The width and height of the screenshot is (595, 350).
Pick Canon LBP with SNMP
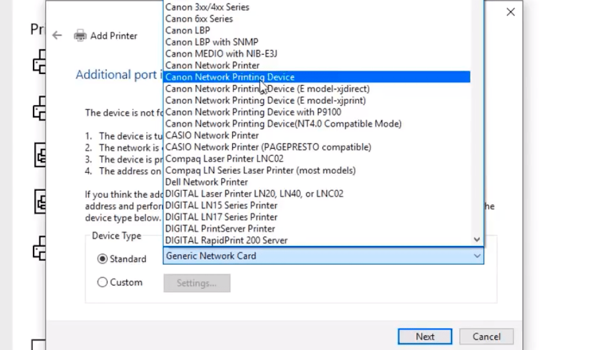pyautogui.click(x=317, y=42)
